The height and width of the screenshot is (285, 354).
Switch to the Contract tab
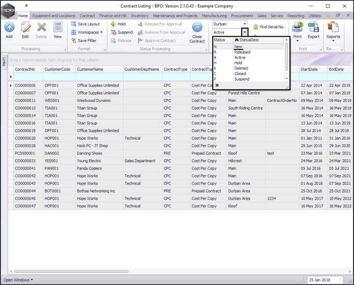pyautogui.click(x=87, y=16)
